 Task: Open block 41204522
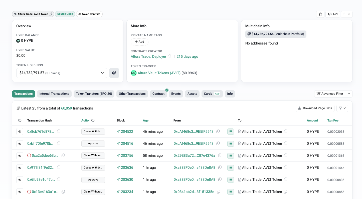click(x=125, y=131)
